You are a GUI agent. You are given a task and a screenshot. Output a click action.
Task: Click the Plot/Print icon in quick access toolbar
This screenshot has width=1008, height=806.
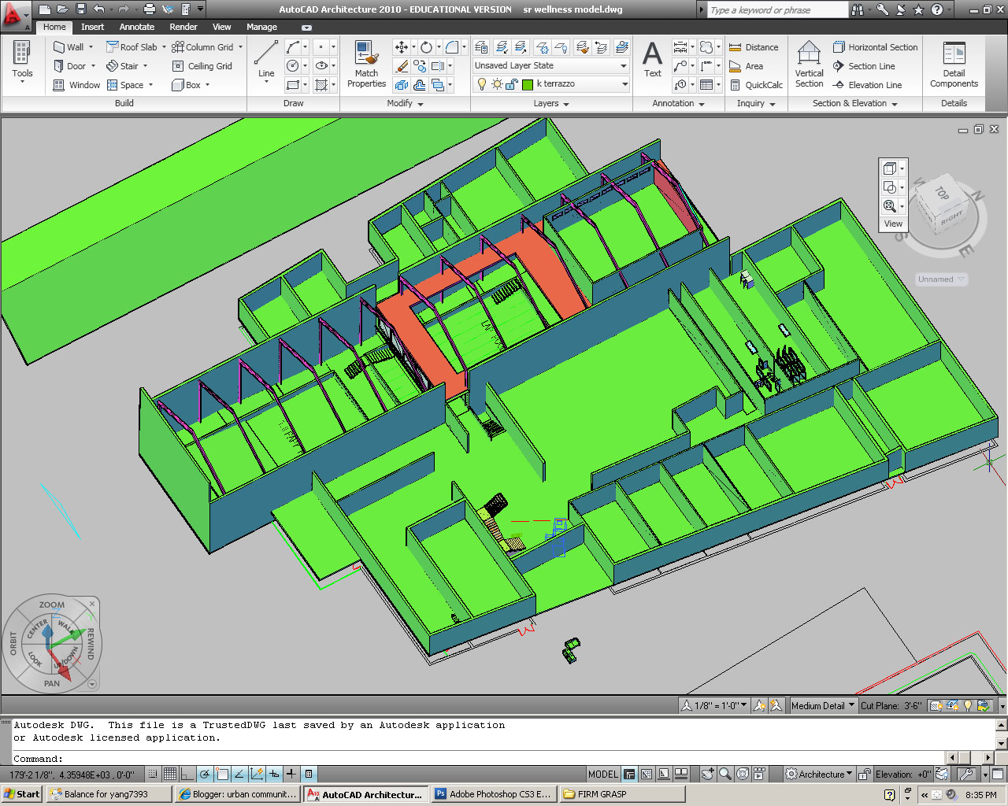click(150, 9)
